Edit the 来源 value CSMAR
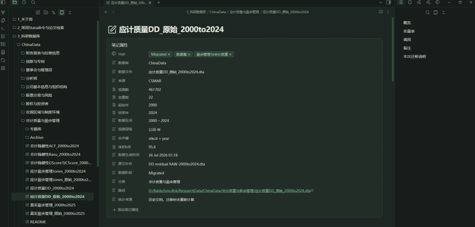The height and width of the screenshot is (227, 475). pyautogui.click(x=155, y=81)
